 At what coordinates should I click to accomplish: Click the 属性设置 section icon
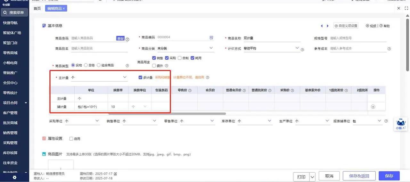pos(44,139)
